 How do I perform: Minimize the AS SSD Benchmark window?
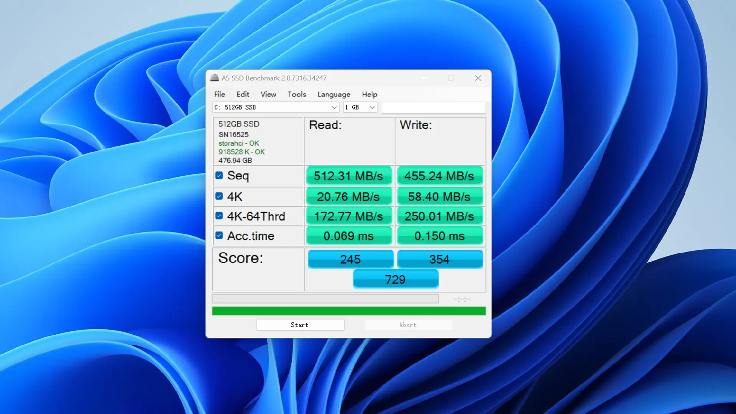pyautogui.click(x=424, y=78)
